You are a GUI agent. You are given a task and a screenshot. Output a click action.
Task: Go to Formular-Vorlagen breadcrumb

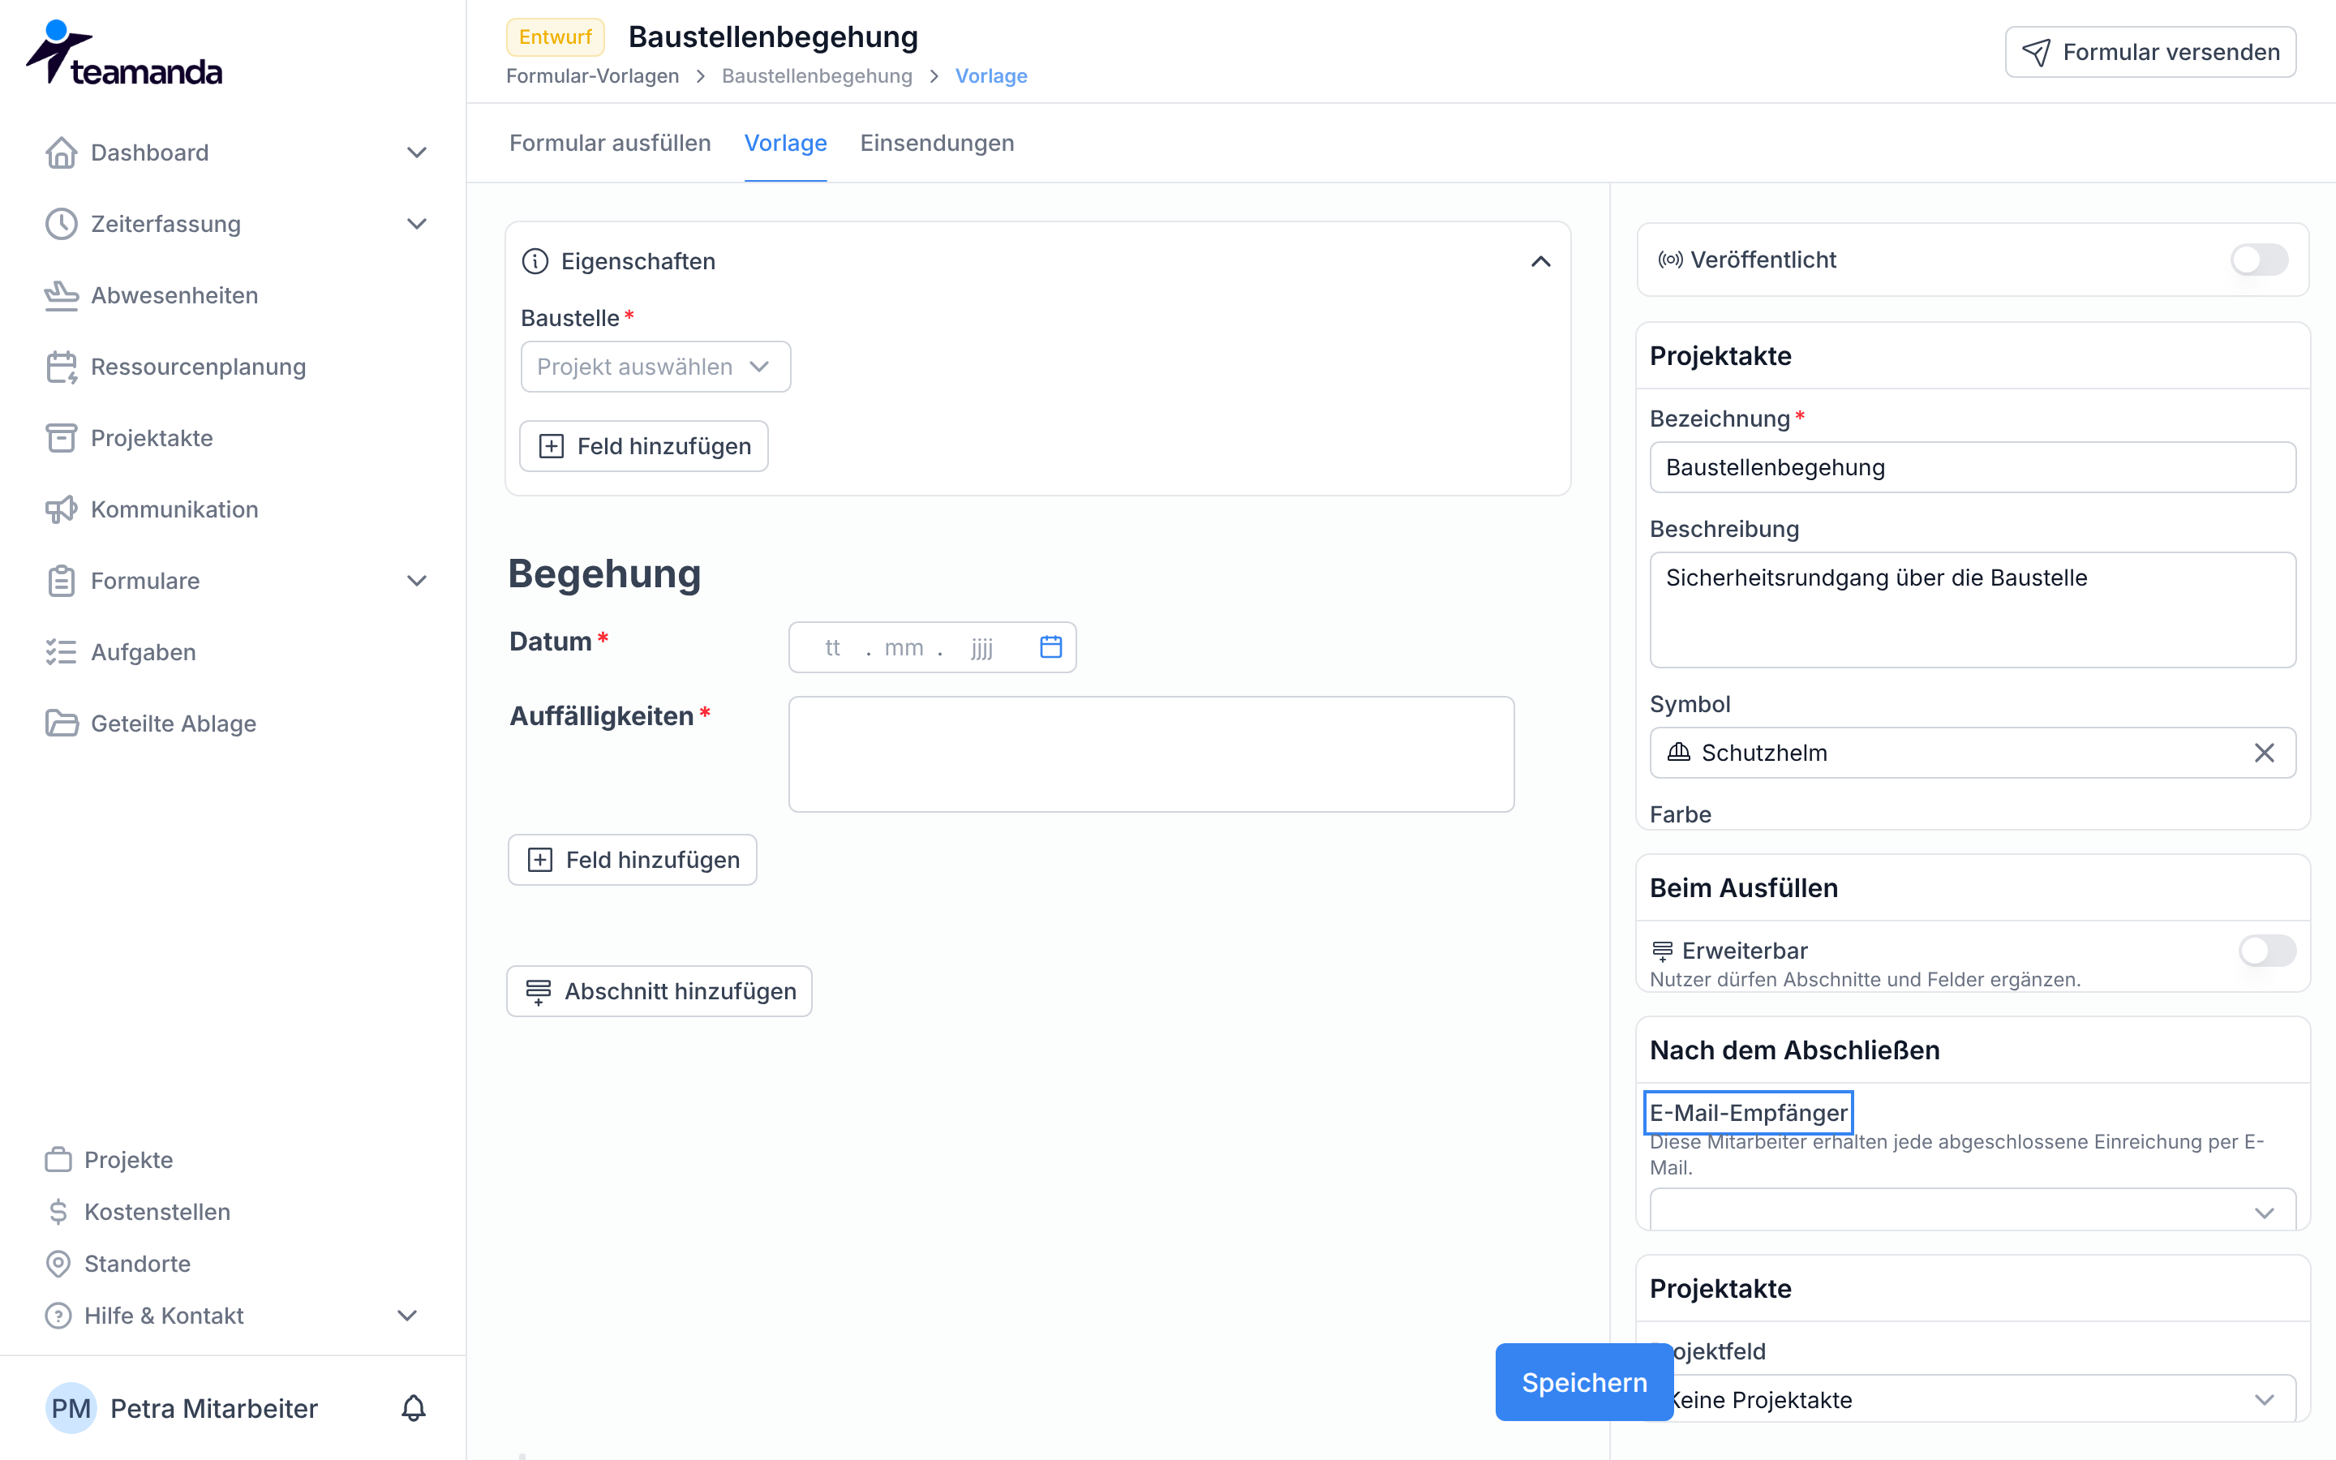[593, 76]
